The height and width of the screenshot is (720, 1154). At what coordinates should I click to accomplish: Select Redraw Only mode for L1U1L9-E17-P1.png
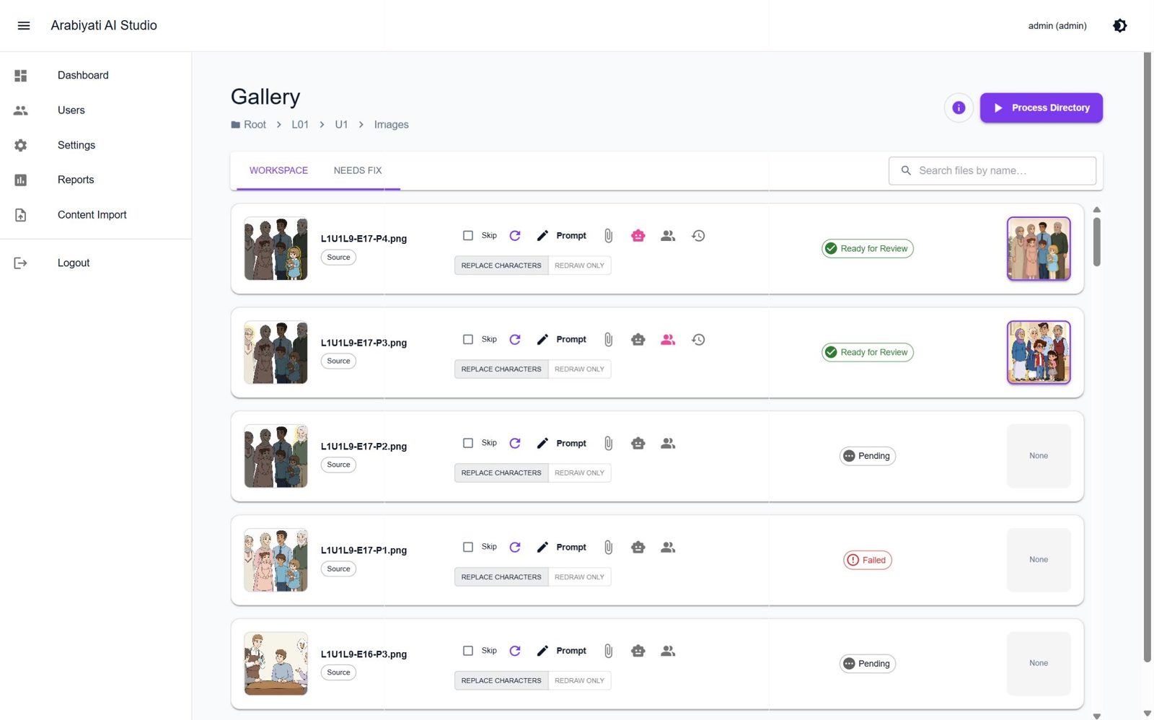coord(580,577)
